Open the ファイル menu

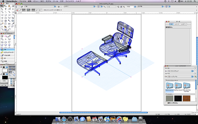click(x=23, y=1)
